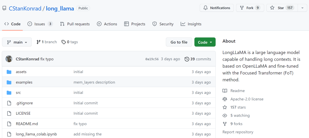Click the repository book icon beside CStanKonrad
This screenshot has height=138, width=309.
[4, 8]
